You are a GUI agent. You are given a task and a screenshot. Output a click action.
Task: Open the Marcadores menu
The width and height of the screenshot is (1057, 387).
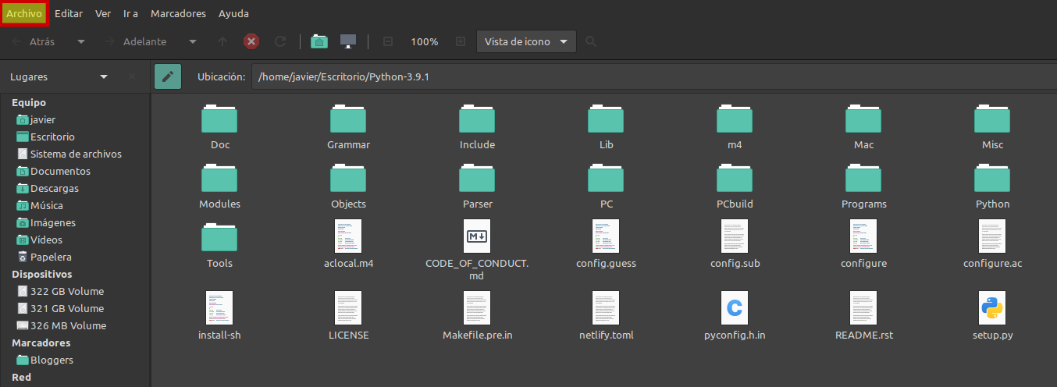coord(178,13)
